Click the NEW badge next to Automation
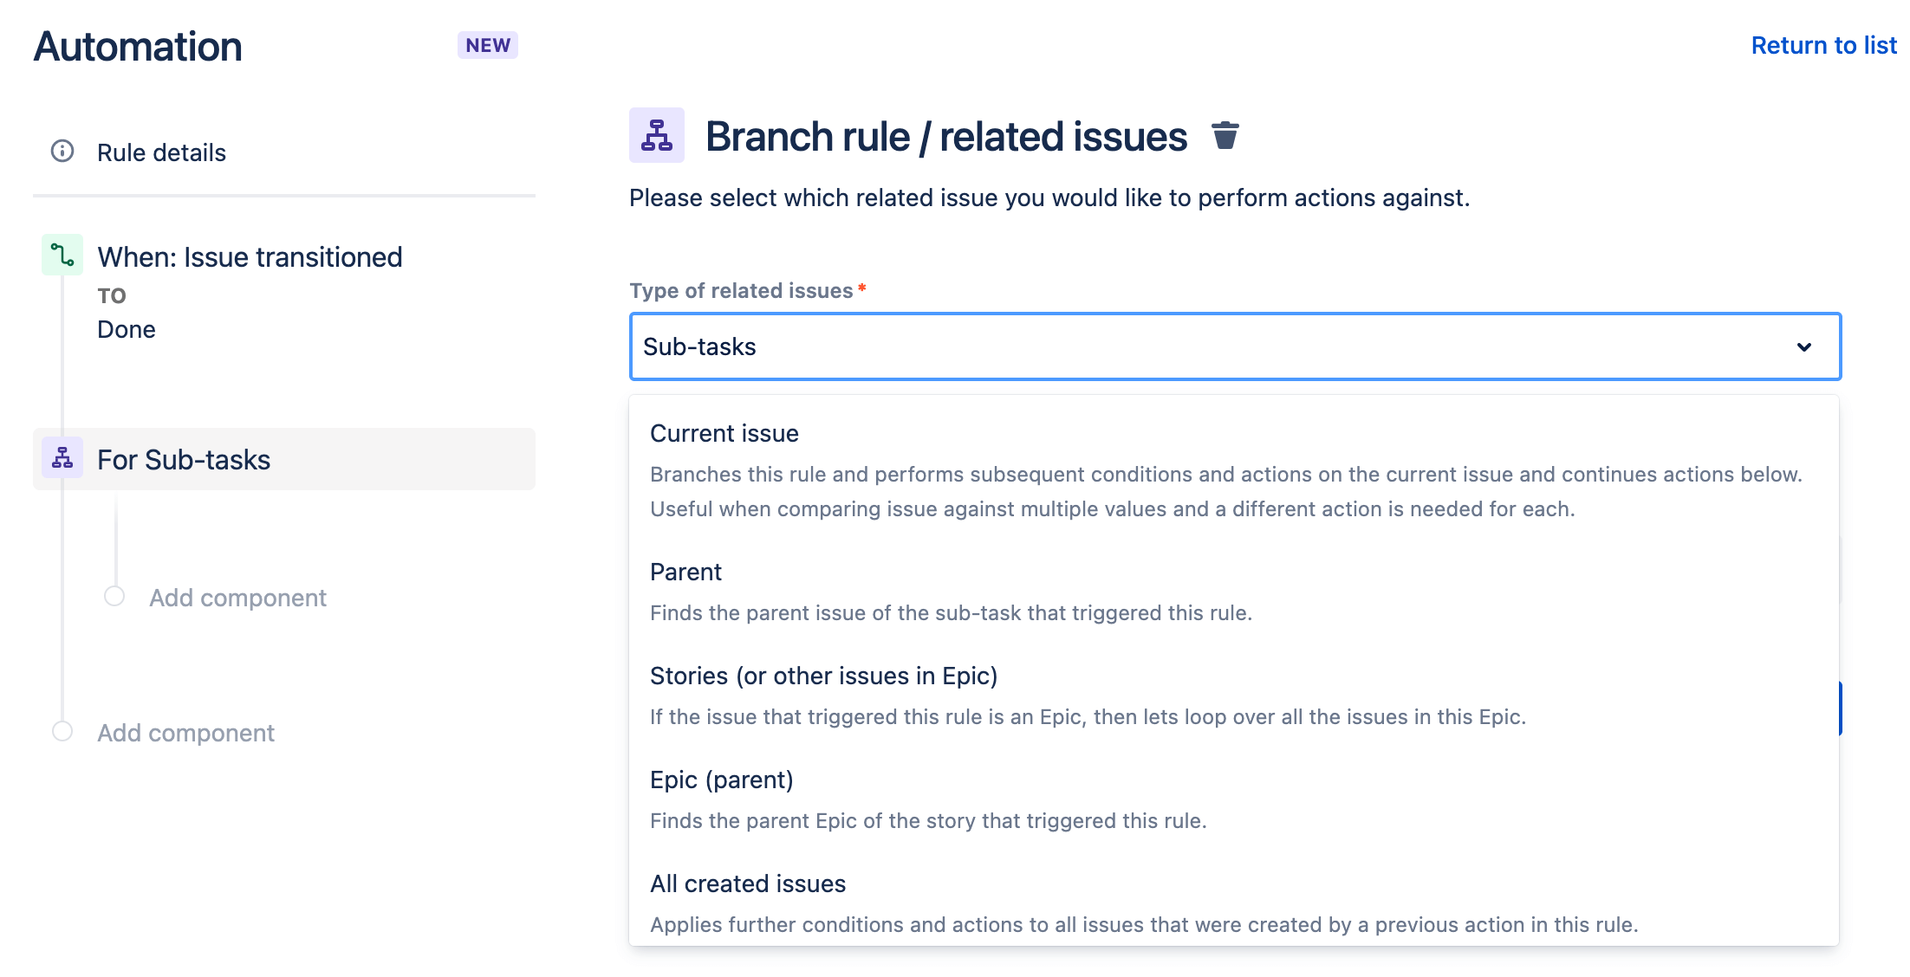Viewport: 1910px width, 977px height. point(487,44)
